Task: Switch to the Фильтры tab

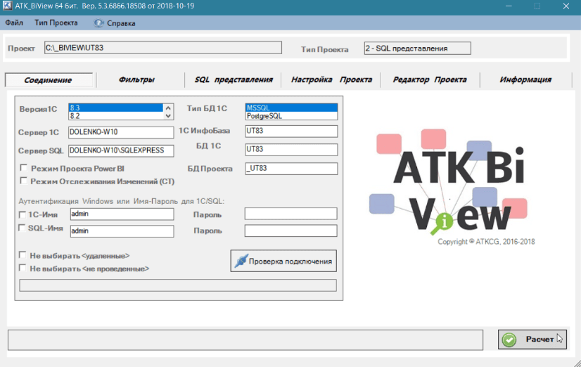Action: coord(136,80)
